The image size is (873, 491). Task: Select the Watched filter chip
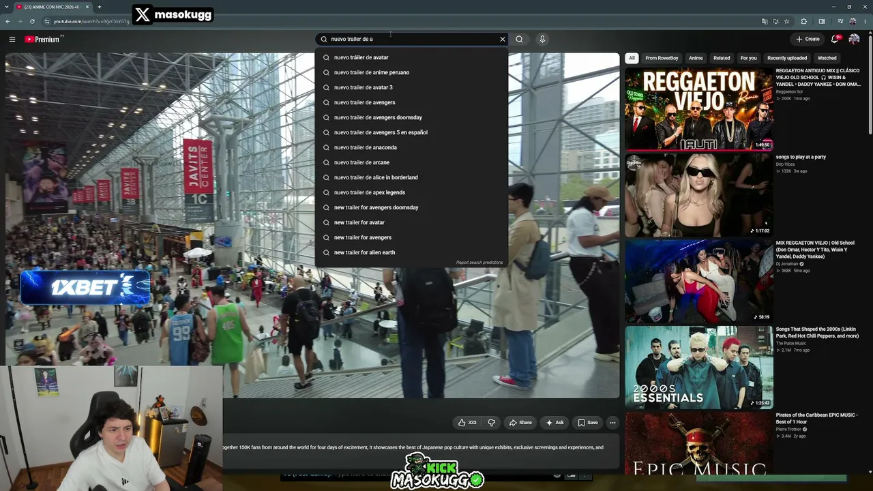(x=827, y=58)
